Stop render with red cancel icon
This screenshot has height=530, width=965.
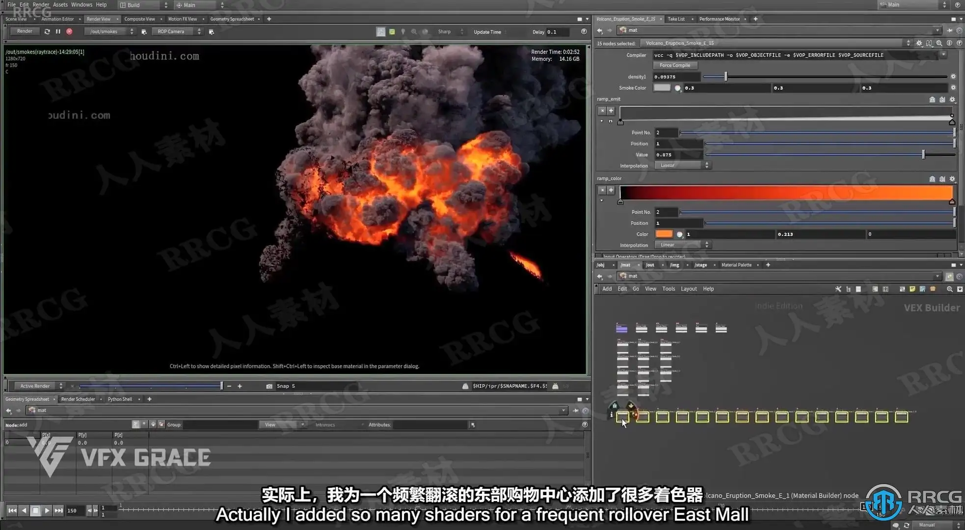click(69, 31)
